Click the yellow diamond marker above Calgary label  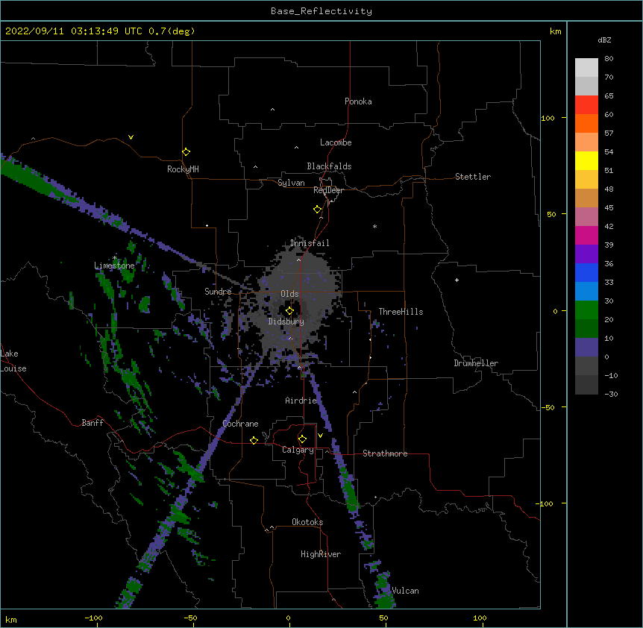(302, 439)
